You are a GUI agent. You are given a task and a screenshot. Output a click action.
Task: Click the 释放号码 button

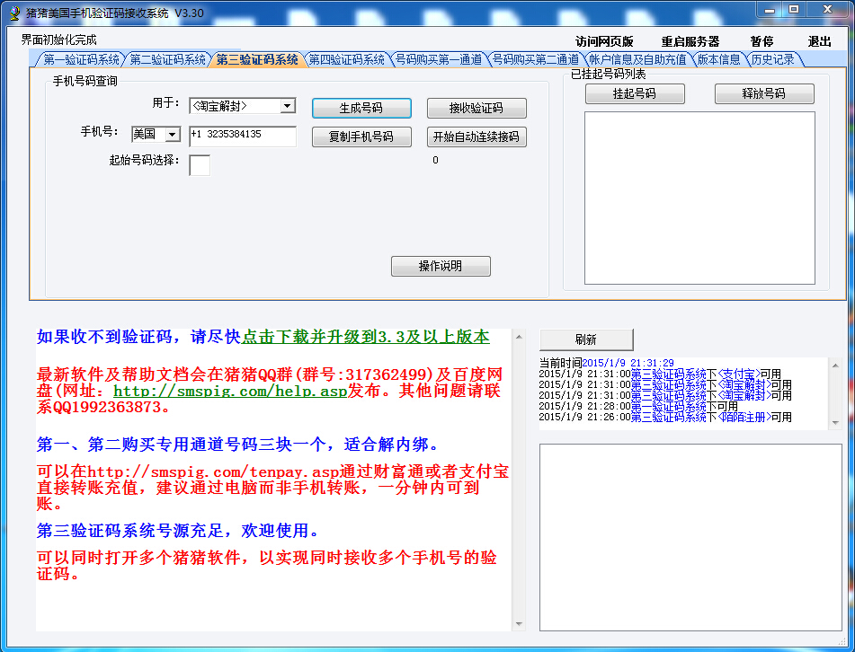tap(764, 93)
